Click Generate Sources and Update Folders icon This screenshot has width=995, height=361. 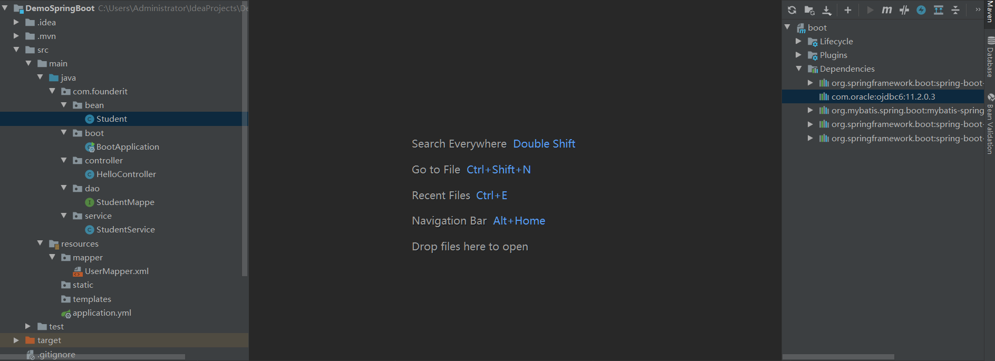tap(809, 10)
